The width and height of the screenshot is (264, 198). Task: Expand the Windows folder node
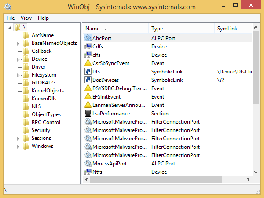[x=18, y=147]
